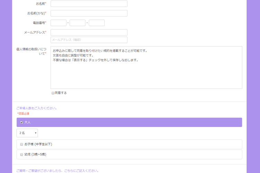
Task: Uncheck the 大人 checkbox
Action: click(21, 122)
